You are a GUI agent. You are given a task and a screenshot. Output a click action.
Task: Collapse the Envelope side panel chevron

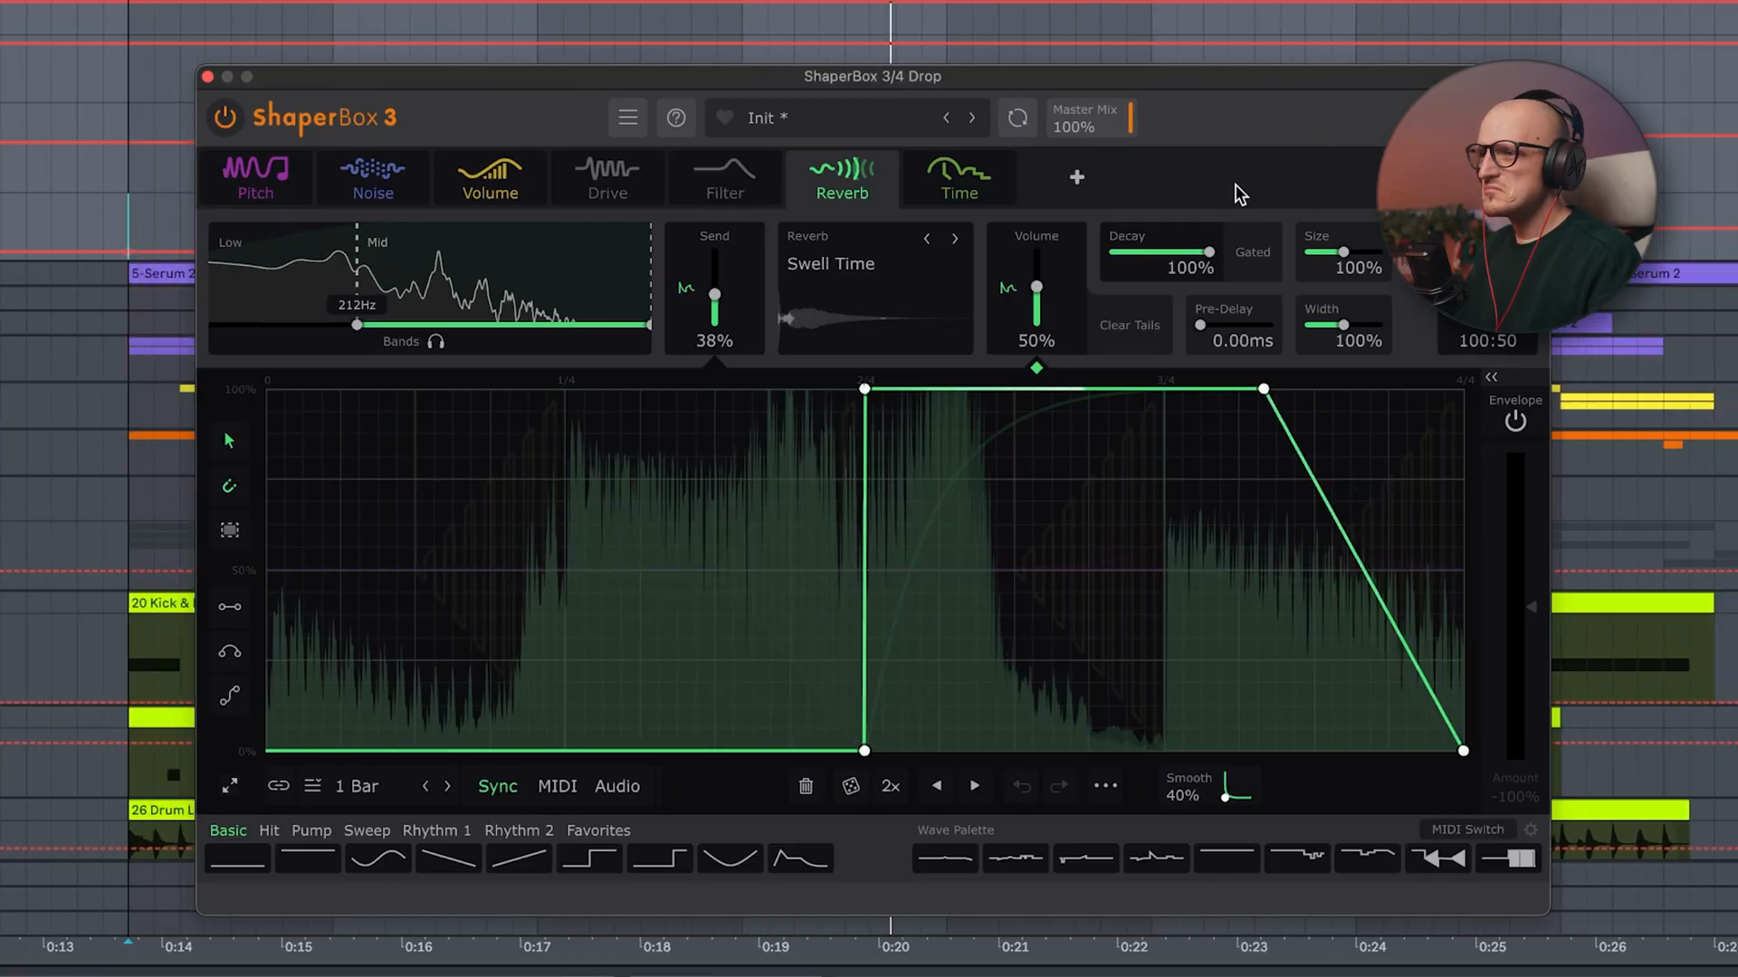[1492, 377]
